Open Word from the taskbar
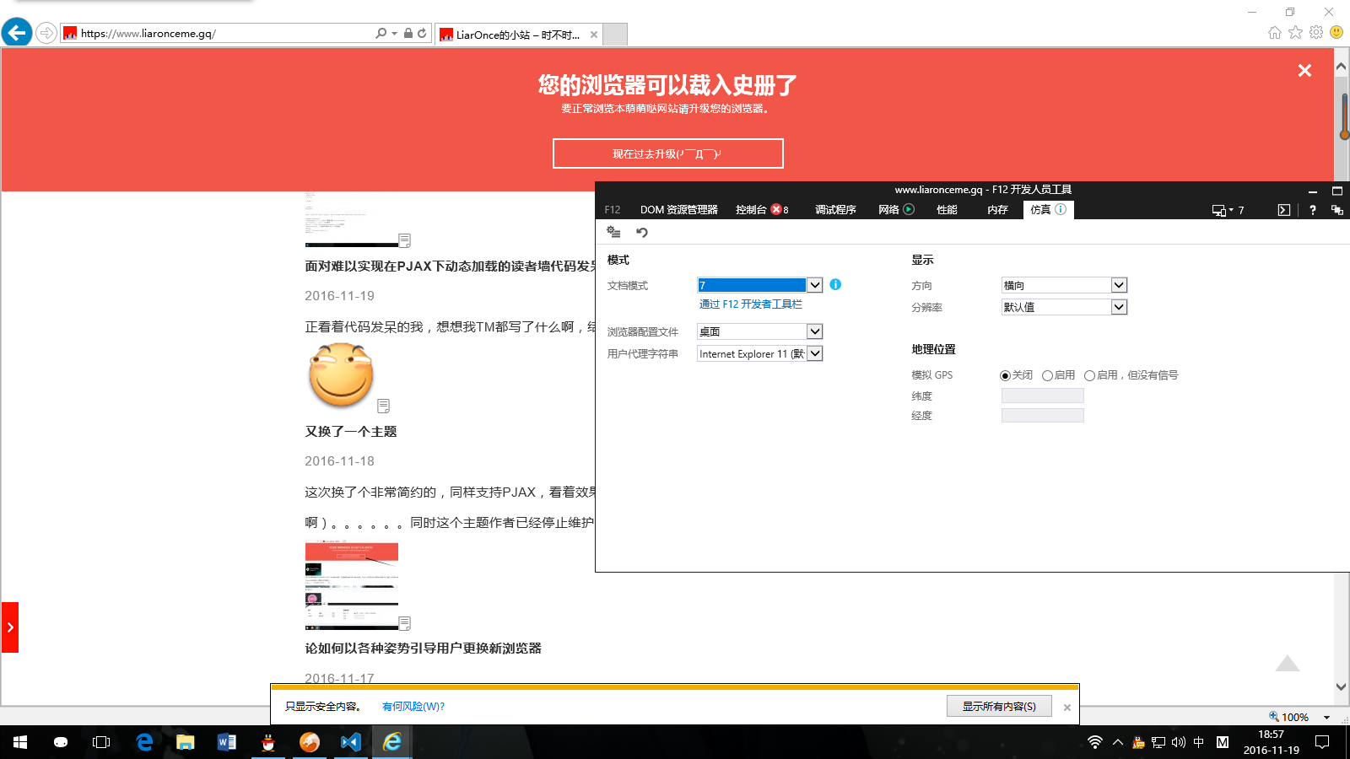The image size is (1350, 759). click(226, 742)
